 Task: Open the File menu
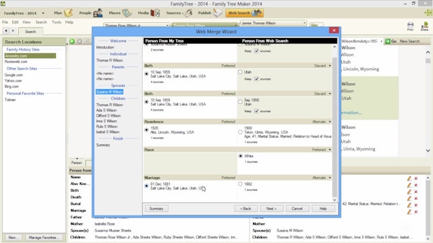[5, 22]
